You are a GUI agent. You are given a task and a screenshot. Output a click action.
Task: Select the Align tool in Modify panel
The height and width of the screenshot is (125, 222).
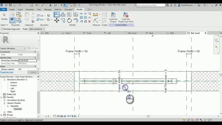(x=57, y=15)
